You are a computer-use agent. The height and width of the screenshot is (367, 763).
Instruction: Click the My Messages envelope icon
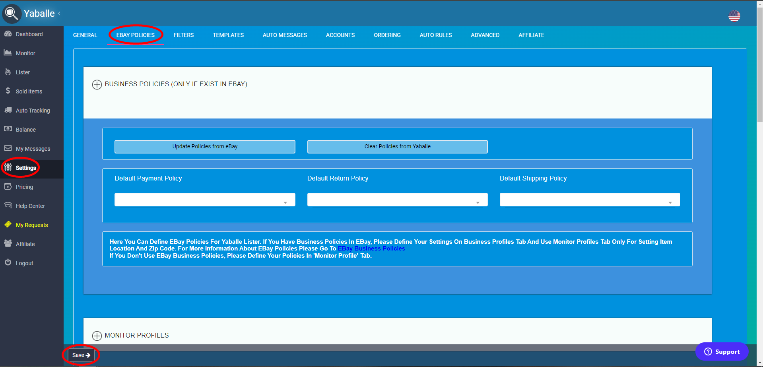point(8,148)
